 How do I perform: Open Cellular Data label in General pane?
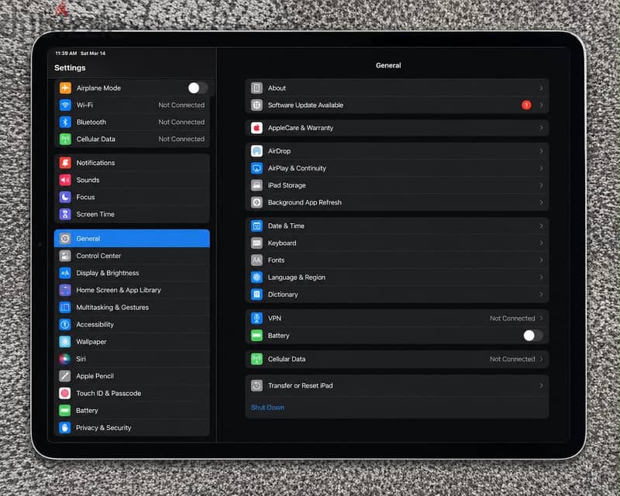tap(286, 359)
